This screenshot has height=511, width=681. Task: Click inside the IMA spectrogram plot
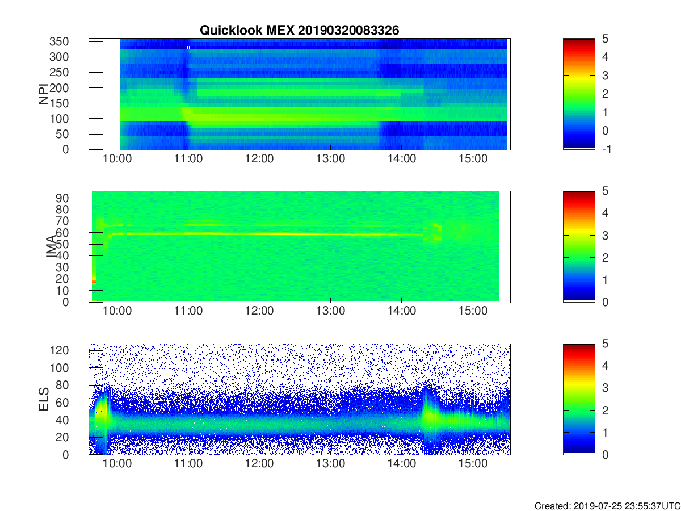click(300, 246)
